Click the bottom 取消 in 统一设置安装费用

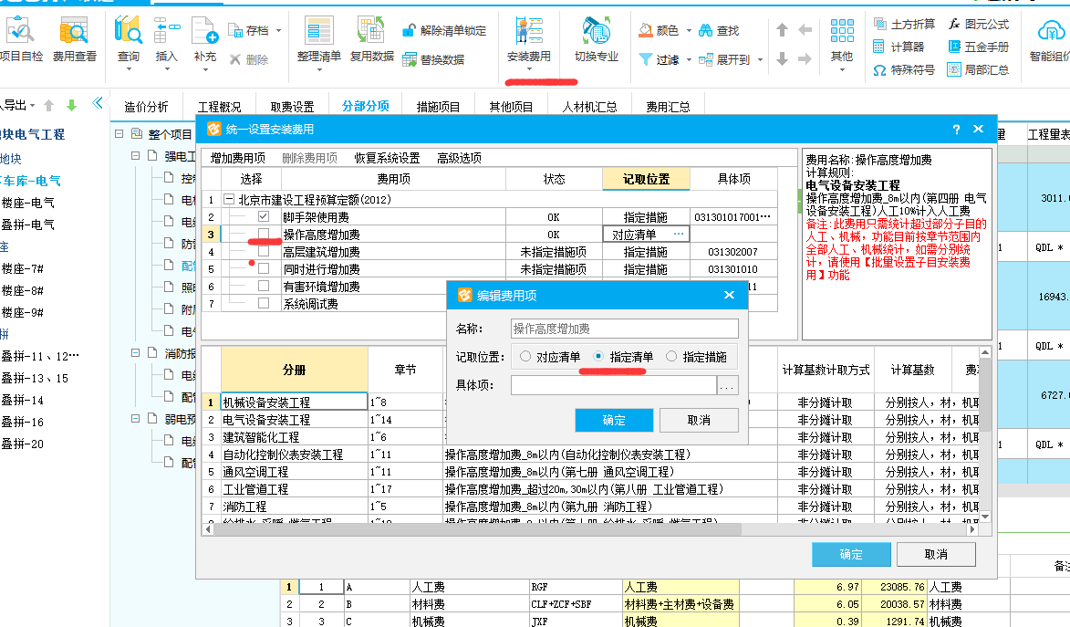(x=936, y=555)
